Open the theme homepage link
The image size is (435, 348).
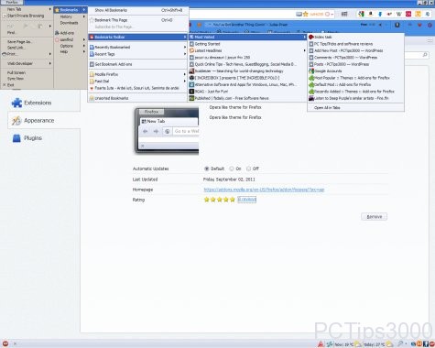(x=264, y=190)
